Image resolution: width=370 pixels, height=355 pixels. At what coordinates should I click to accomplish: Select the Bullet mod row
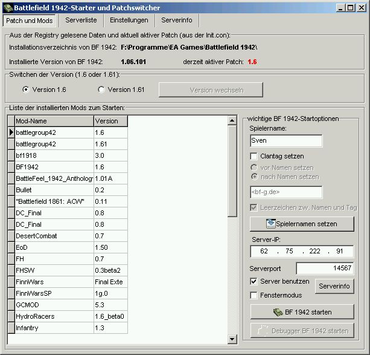pos(68,190)
